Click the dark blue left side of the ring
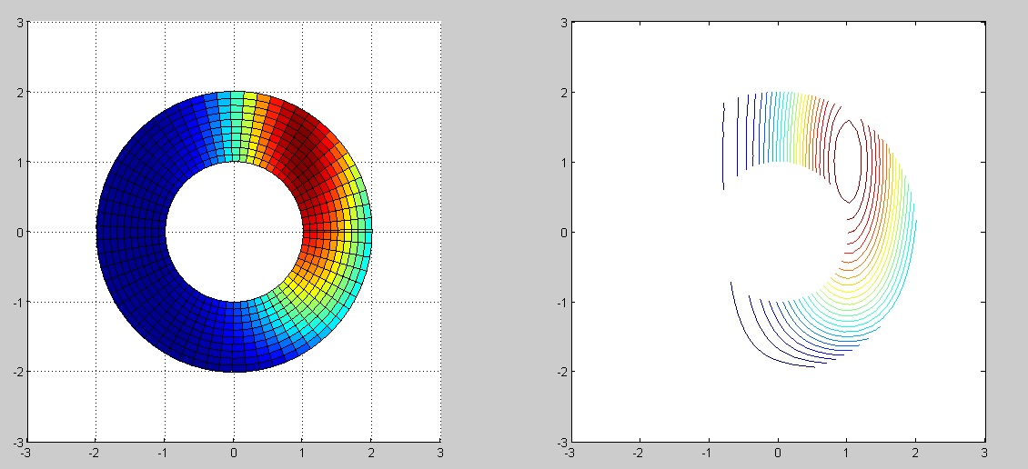 coord(132,232)
